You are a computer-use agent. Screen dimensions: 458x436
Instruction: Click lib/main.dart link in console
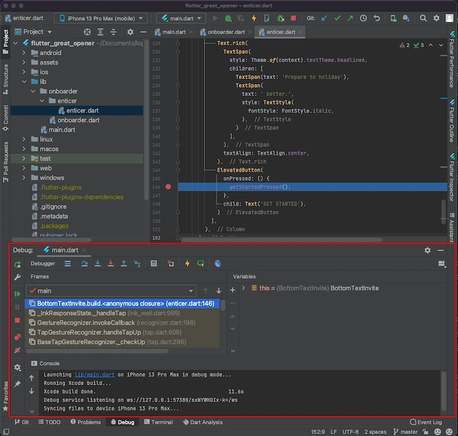click(x=94, y=375)
